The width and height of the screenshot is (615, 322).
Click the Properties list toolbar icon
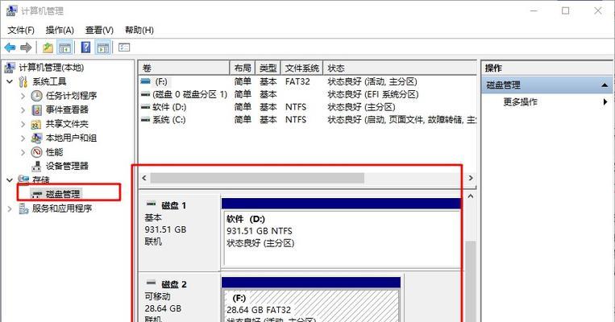tap(124, 47)
